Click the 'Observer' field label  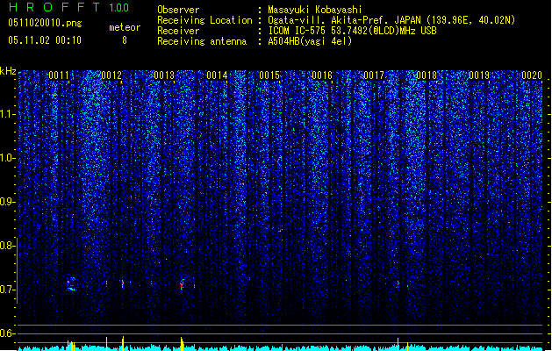pyautogui.click(x=178, y=10)
